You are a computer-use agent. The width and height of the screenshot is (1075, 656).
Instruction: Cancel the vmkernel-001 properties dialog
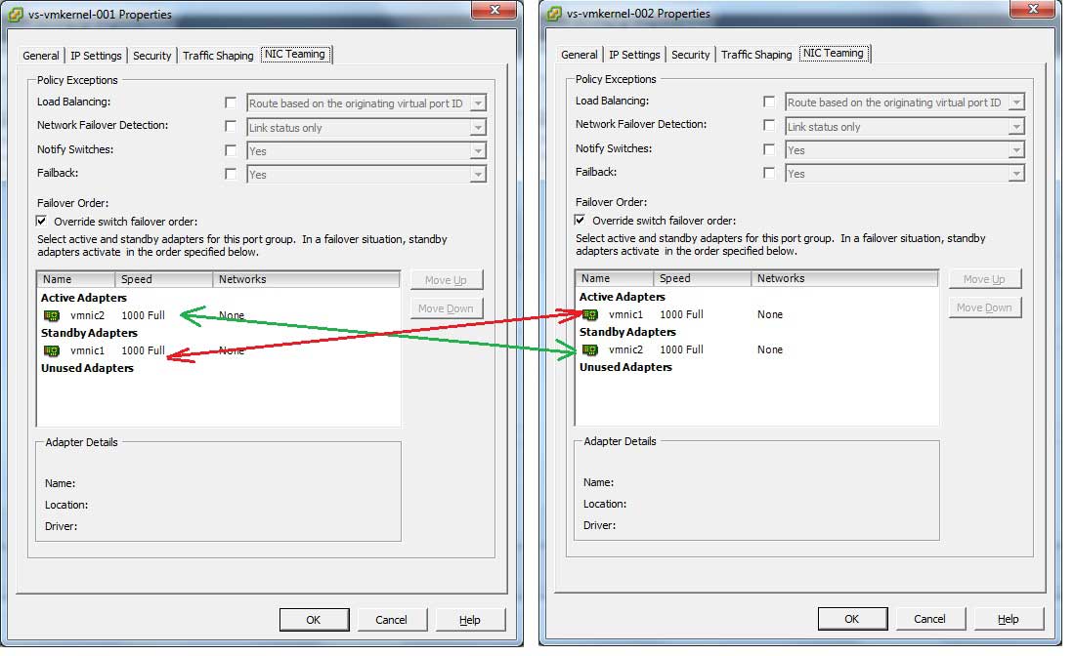392,620
